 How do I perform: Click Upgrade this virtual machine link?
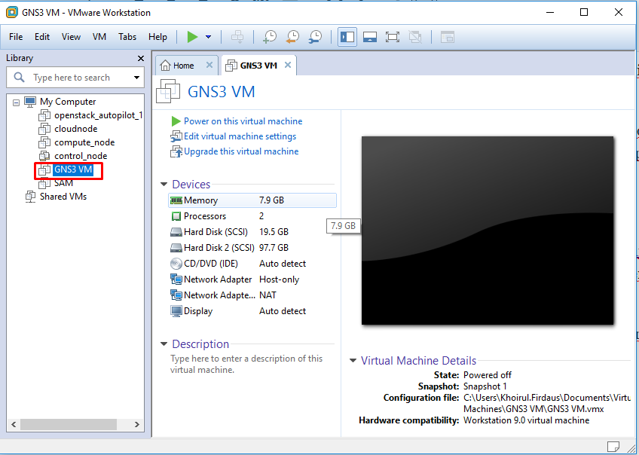[241, 151]
